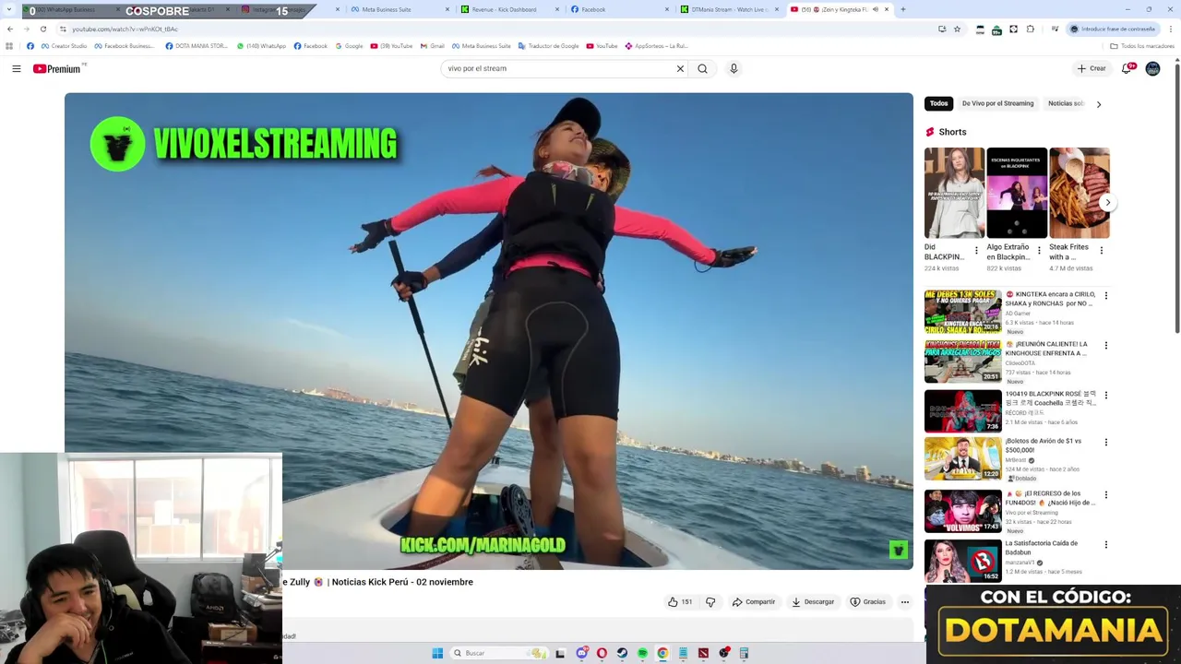Open the 'Did BLACKPINK' Short thumbnail
The height and width of the screenshot is (664, 1181).
tap(954, 193)
